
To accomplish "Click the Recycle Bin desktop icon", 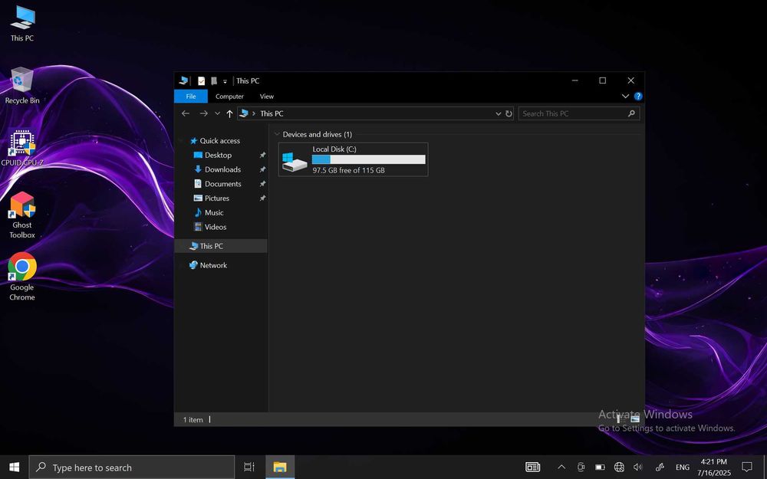I will [x=22, y=84].
